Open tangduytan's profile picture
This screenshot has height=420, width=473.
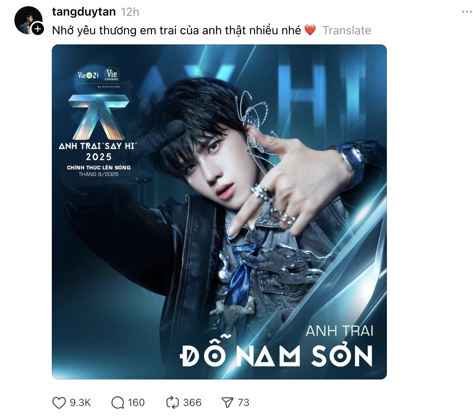27,19
